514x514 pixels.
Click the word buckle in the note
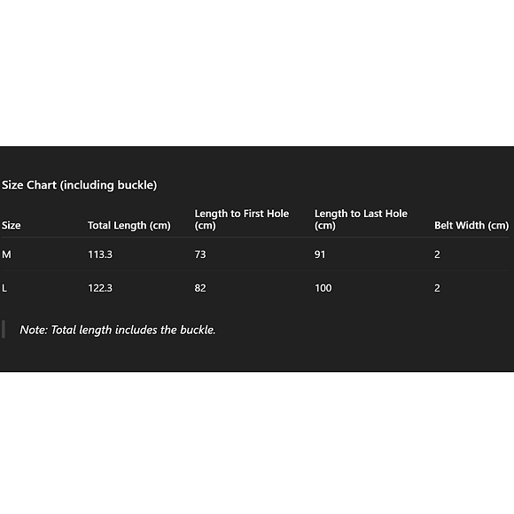[198, 330]
